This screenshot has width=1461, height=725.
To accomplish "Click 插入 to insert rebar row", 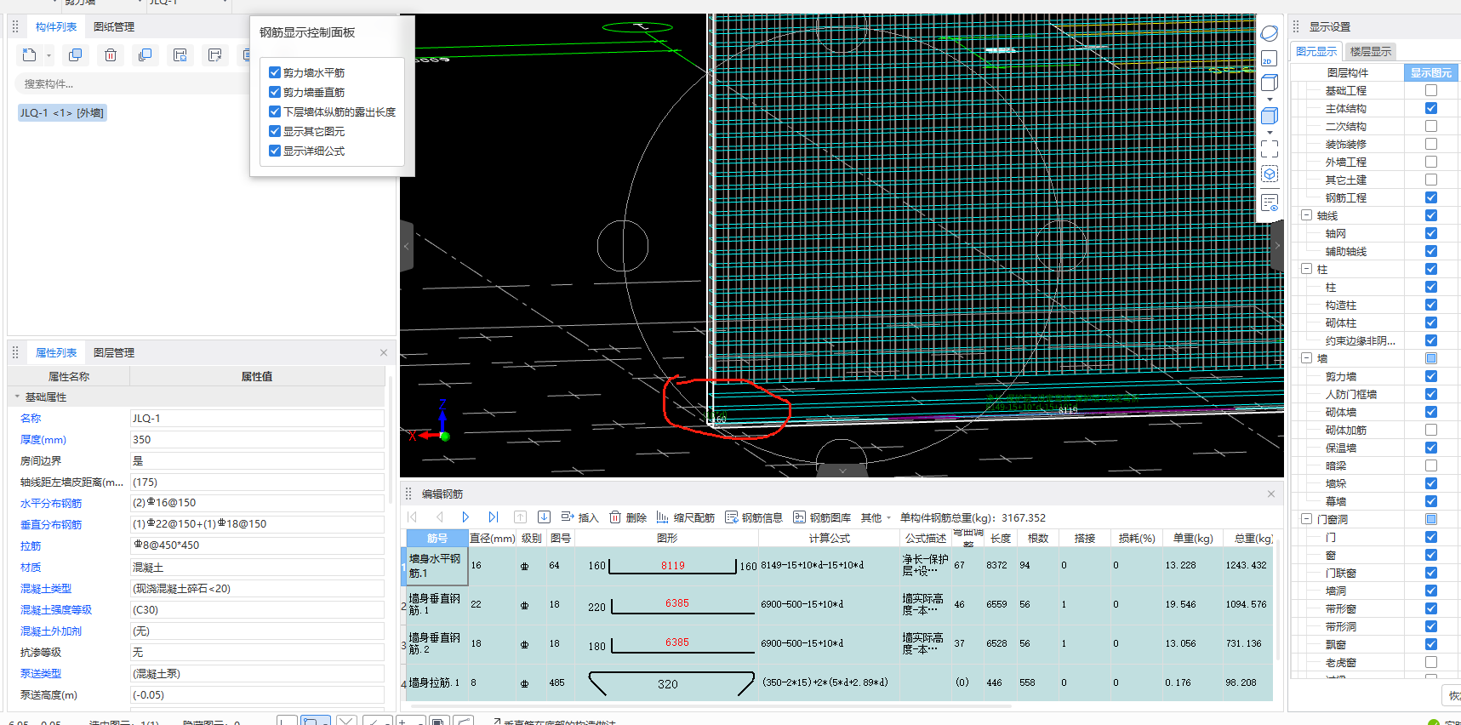I will [x=579, y=517].
